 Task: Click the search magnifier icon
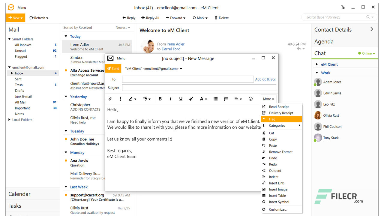tap(368, 17)
